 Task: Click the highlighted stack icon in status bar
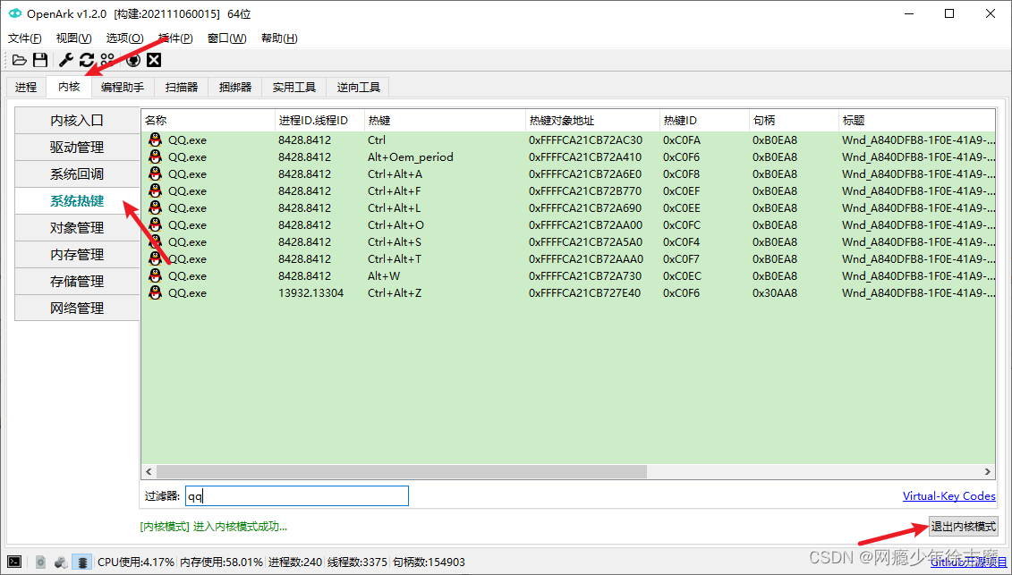coord(82,562)
